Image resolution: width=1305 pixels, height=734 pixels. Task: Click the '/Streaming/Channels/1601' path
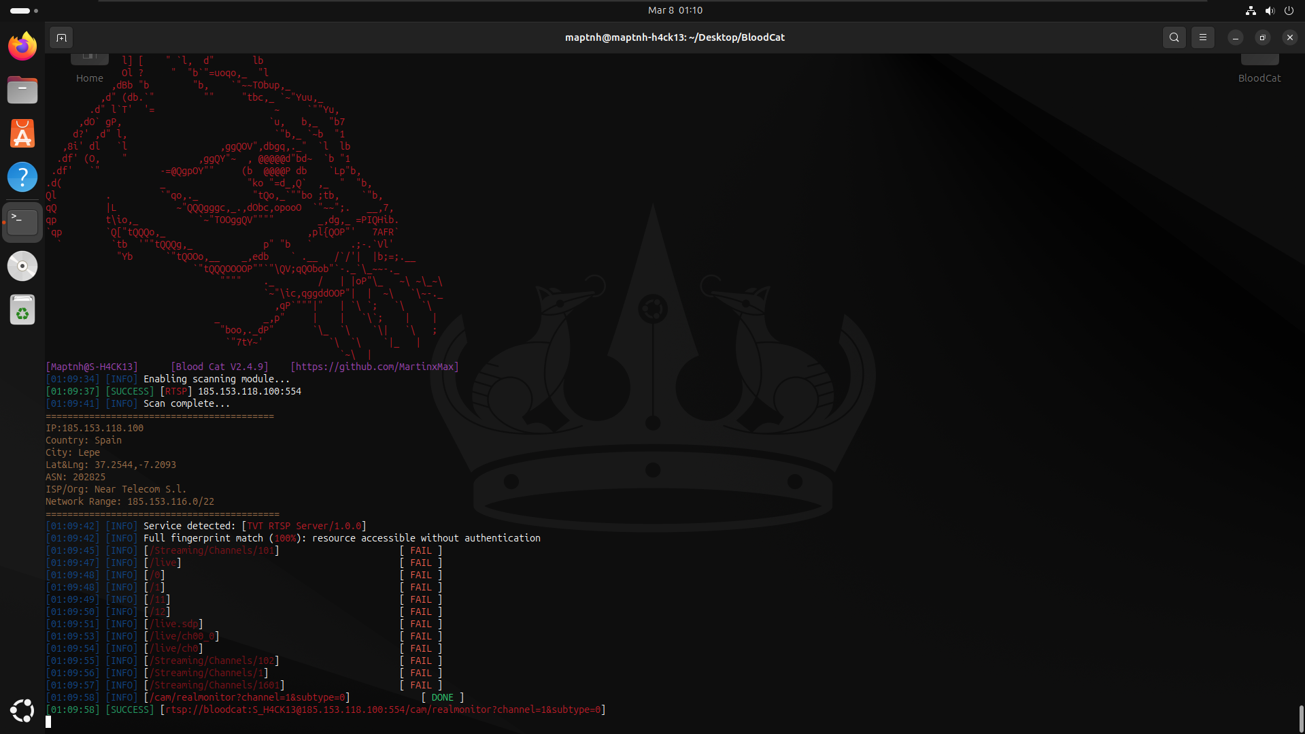(214, 685)
